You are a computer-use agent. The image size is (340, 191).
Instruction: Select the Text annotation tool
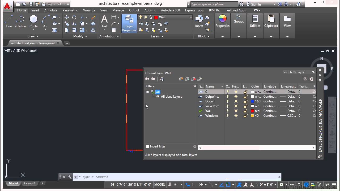pyautogui.click(x=104, y=21)
